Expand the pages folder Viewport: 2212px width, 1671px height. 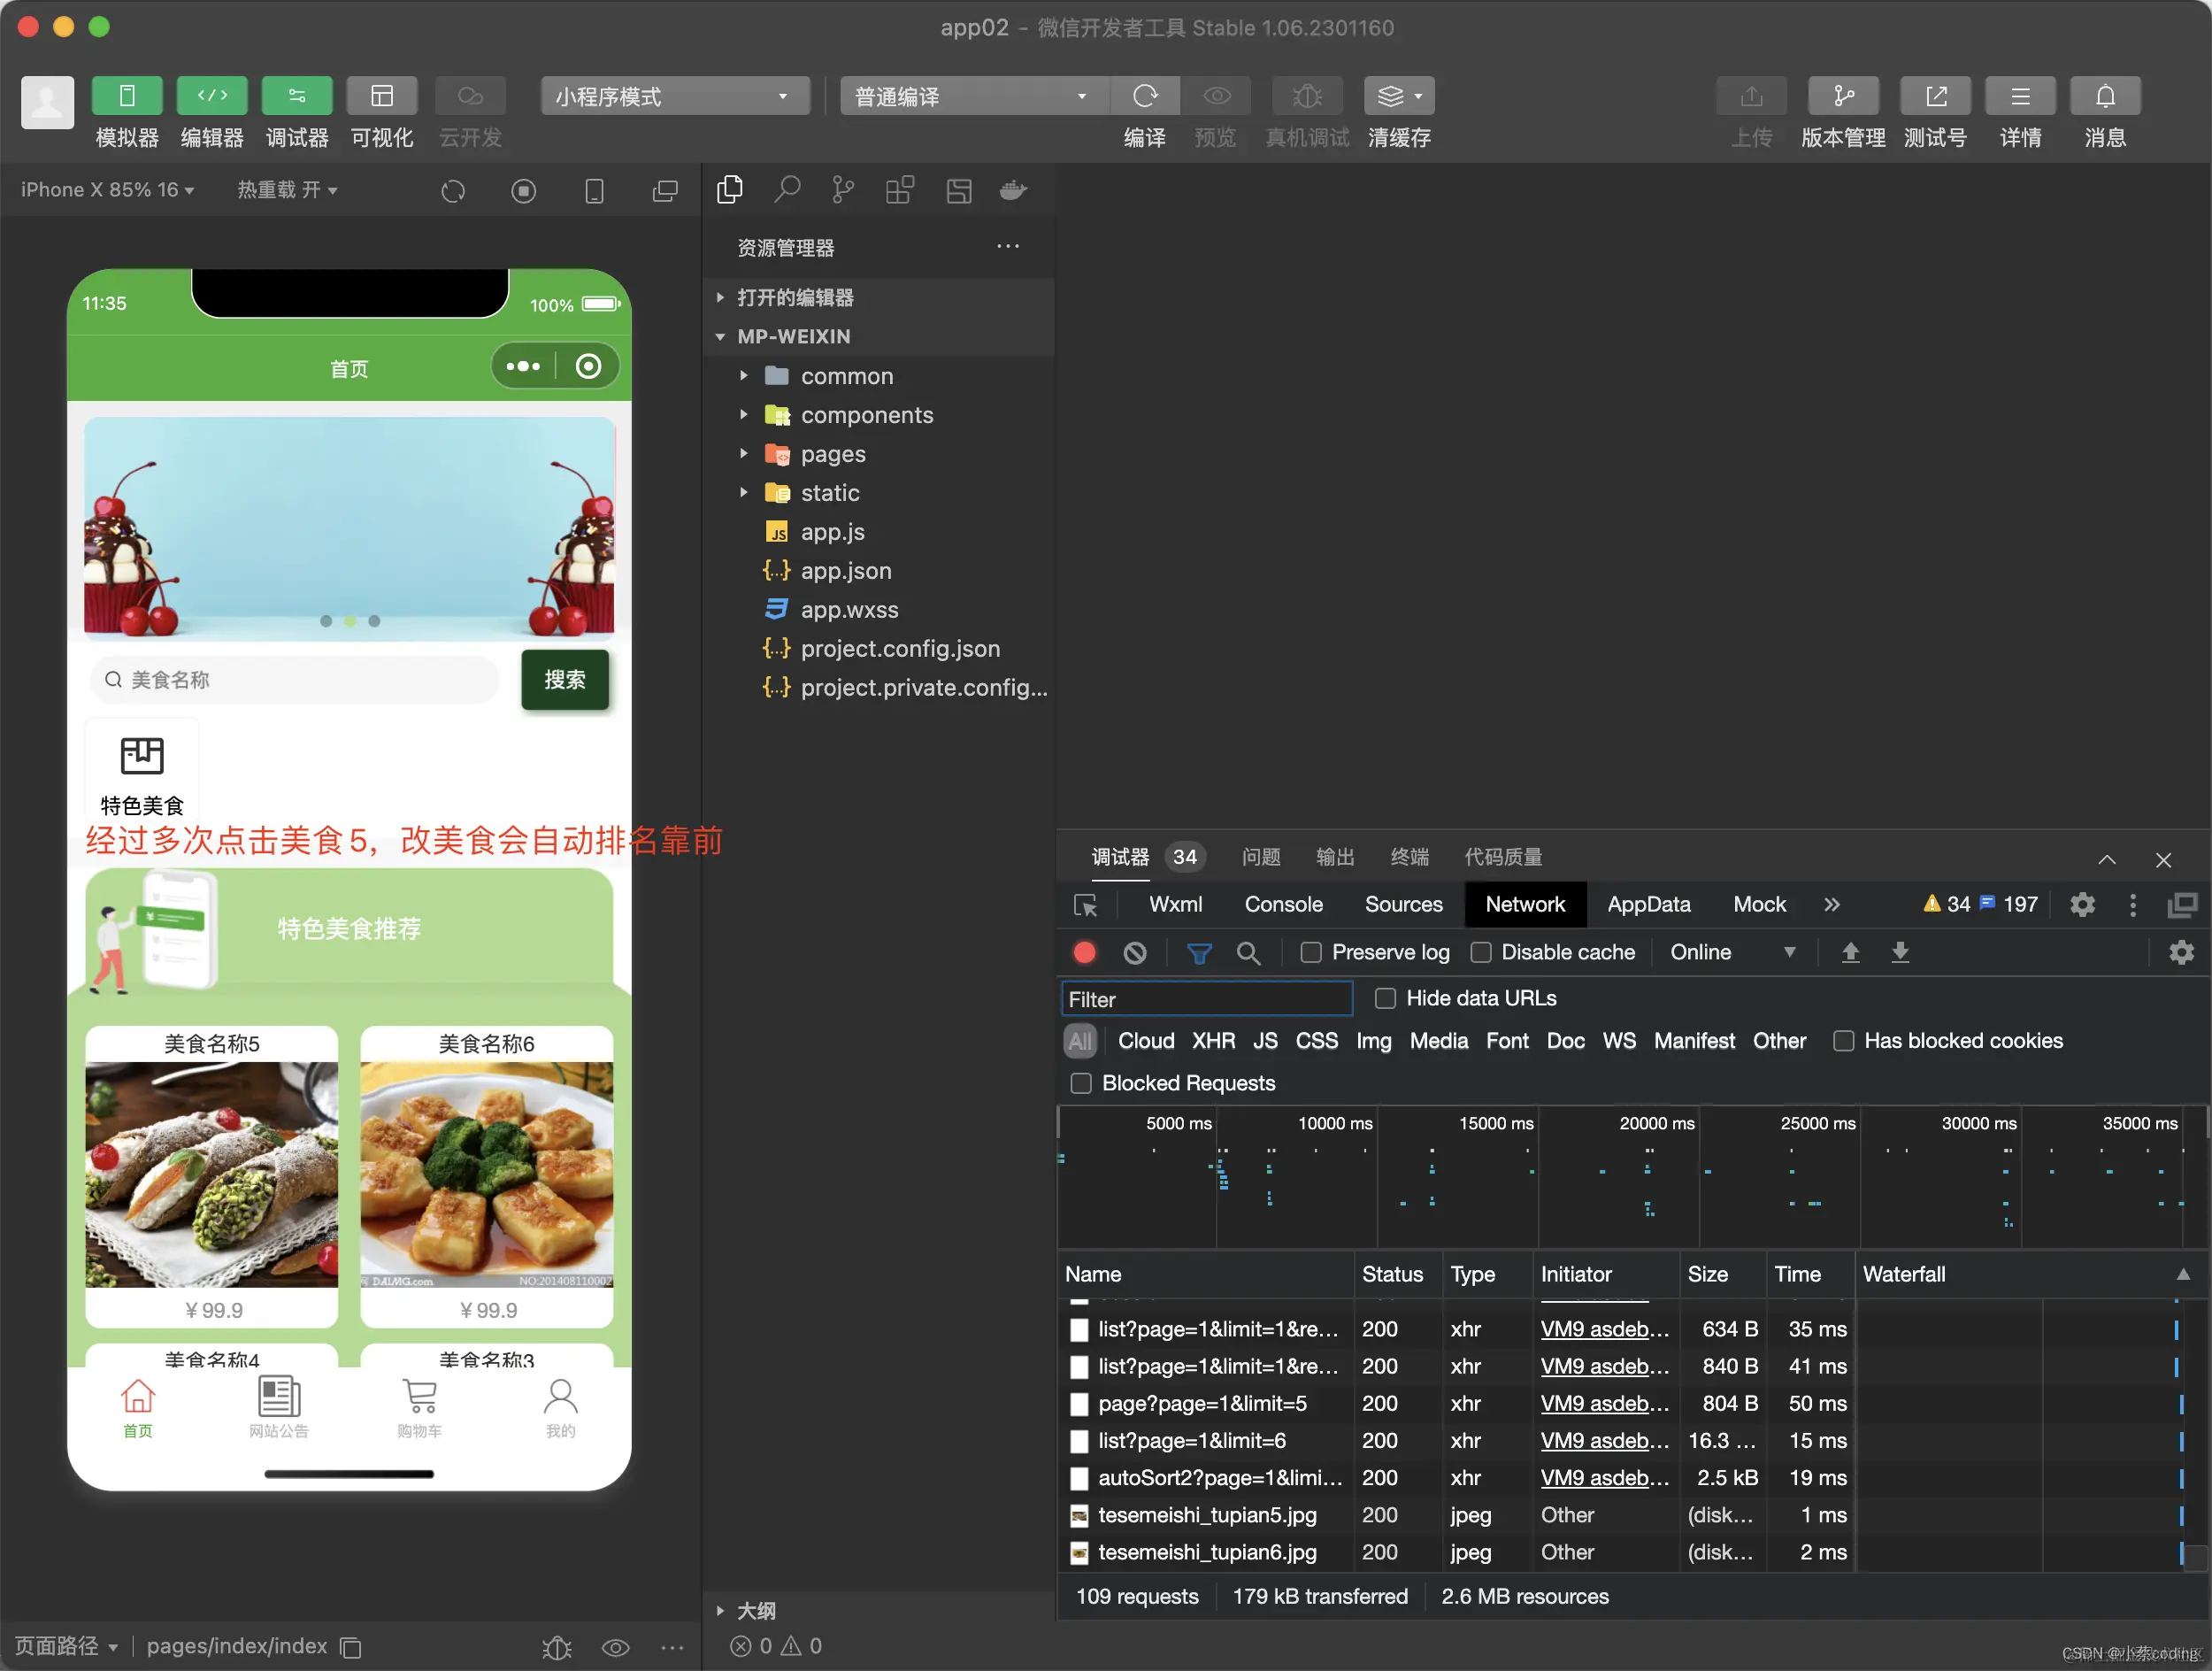pos(832,454)
